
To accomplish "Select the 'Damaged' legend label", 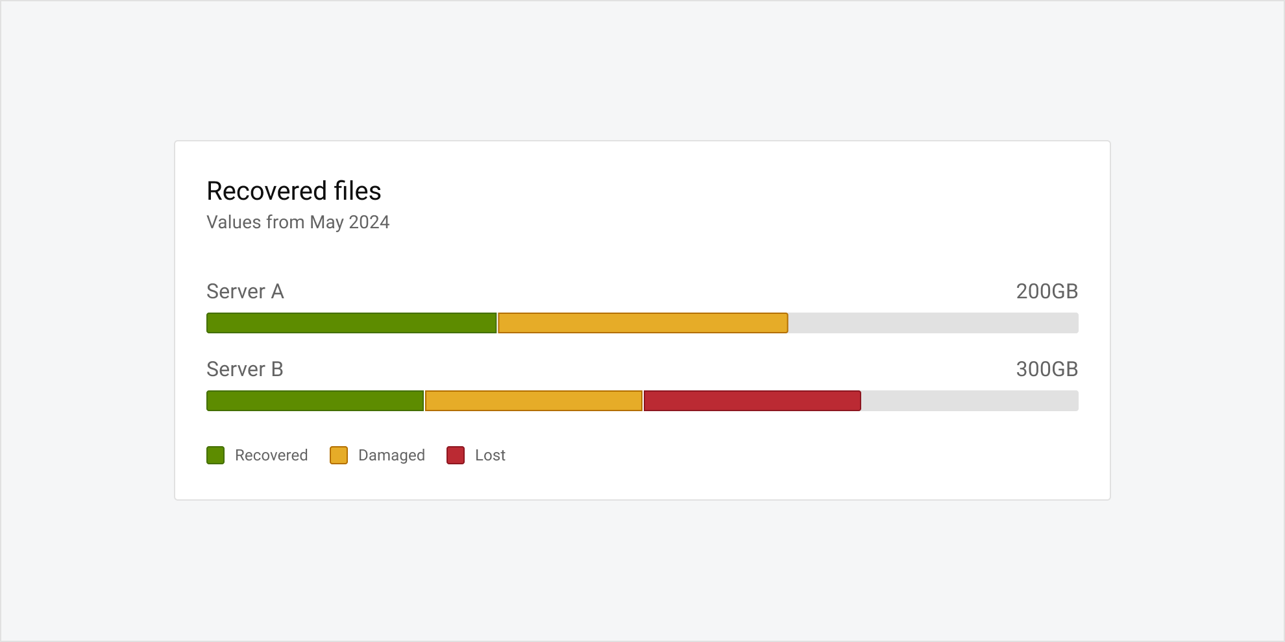I will pos(391,455).
